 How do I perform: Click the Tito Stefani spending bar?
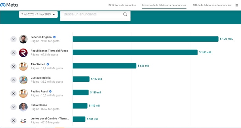point(104,66)
